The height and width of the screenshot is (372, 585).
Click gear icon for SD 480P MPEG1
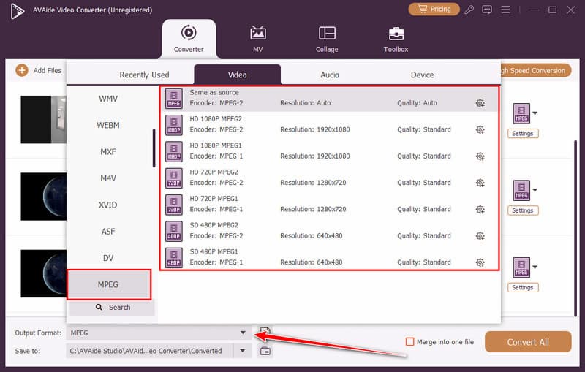pos(480,262)
